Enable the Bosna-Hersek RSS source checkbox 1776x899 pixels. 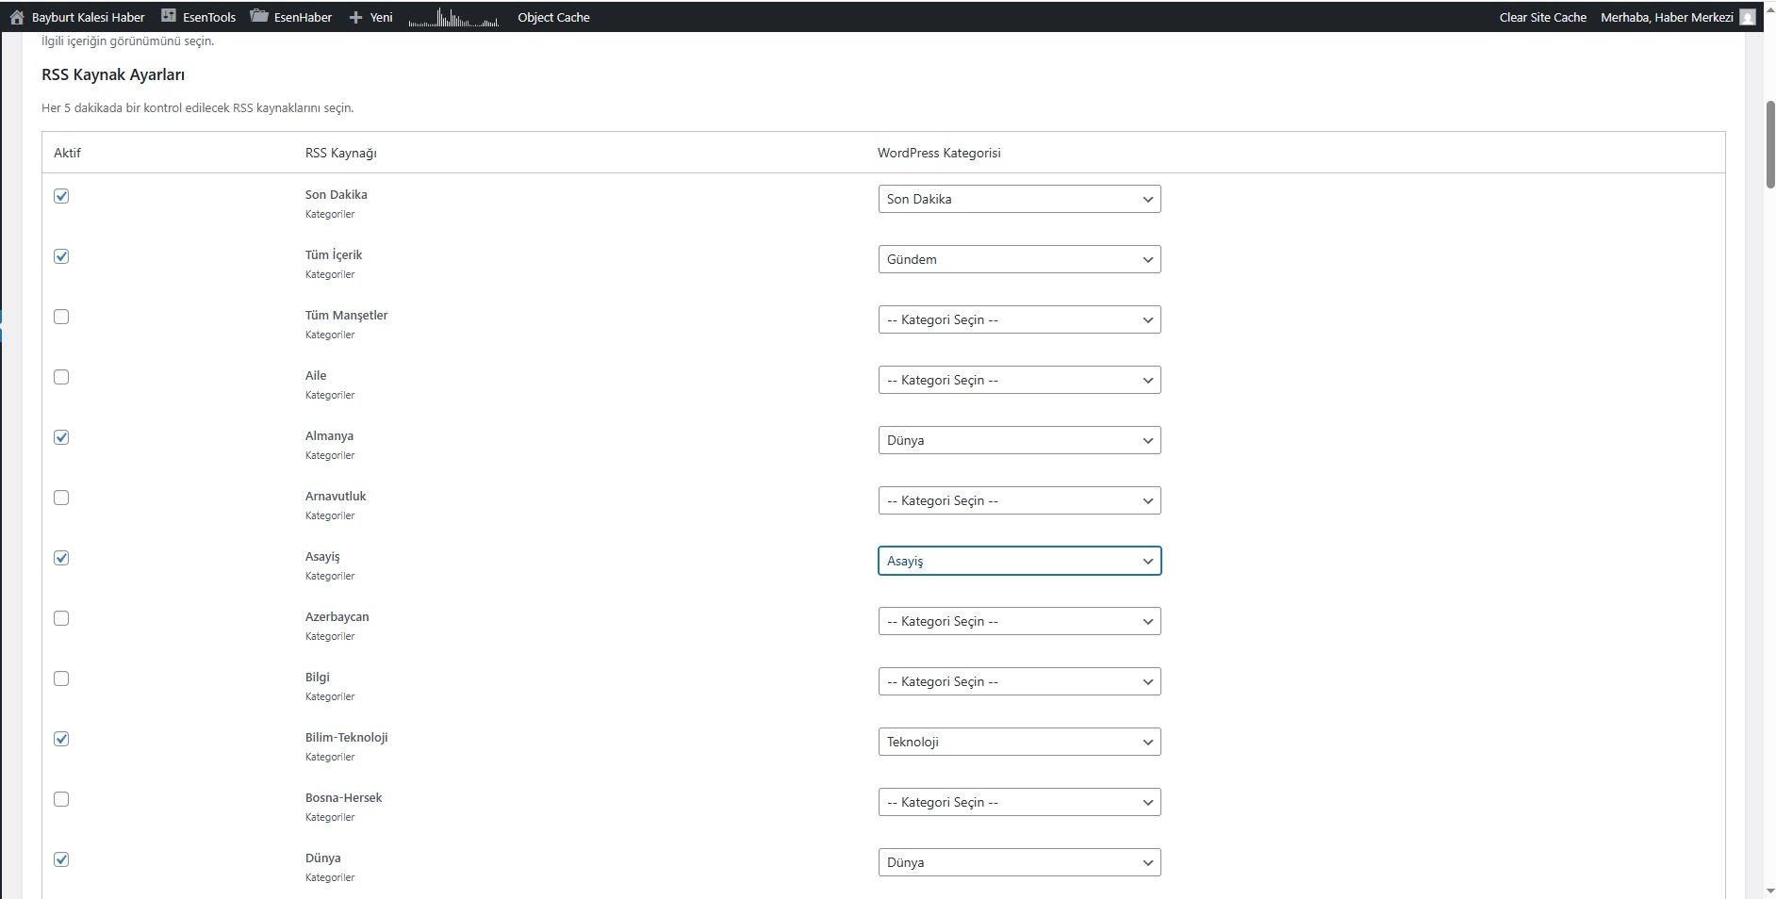[x=61, y=799]
